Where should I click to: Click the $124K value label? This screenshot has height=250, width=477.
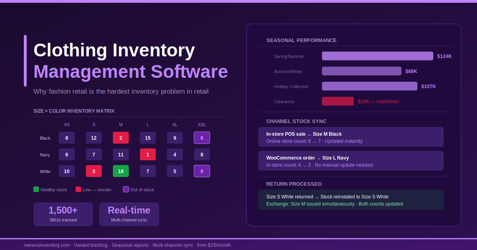pyautogui.click(x=444, y=56)
